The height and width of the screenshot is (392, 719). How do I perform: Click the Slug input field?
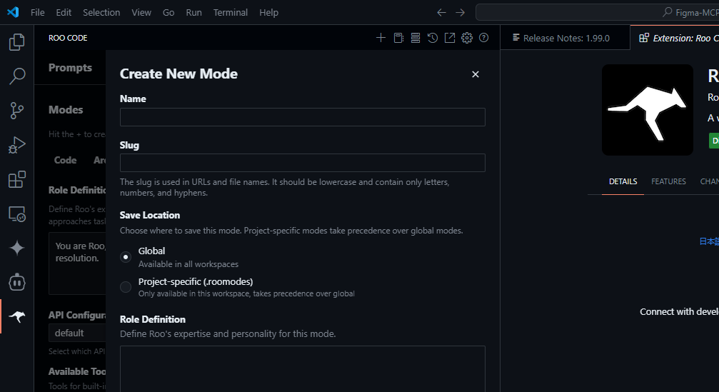(x=303, y=163)
